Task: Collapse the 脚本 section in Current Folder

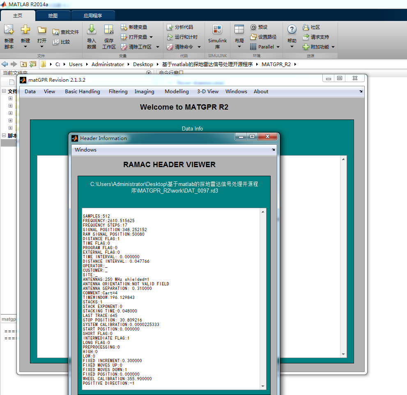Action: 4,135
